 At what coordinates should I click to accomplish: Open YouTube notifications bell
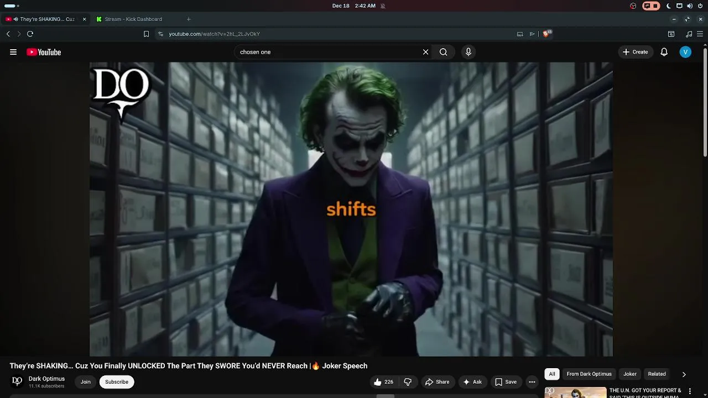click(x=664, y=52)
